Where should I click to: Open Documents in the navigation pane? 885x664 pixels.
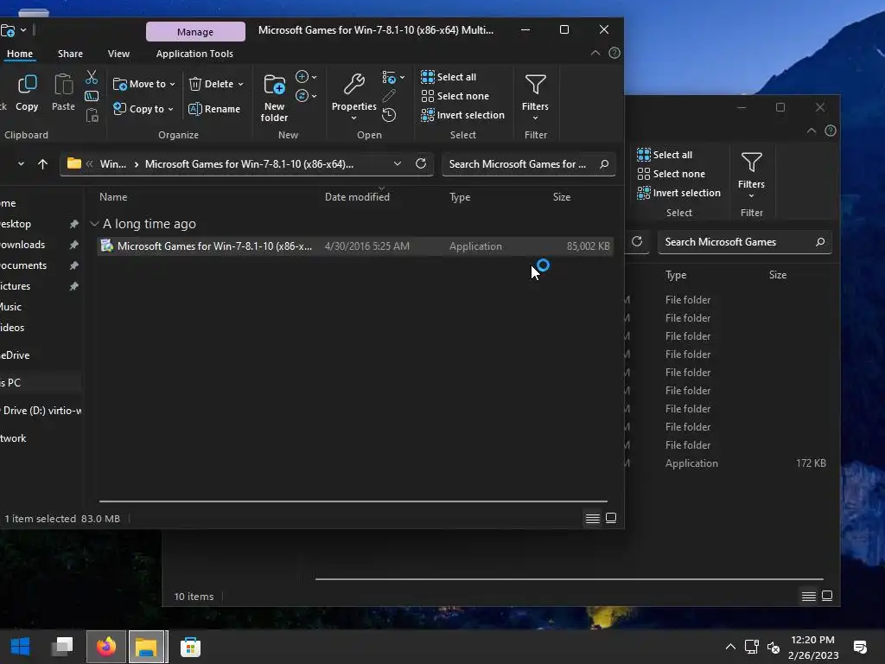coord(23,265)
